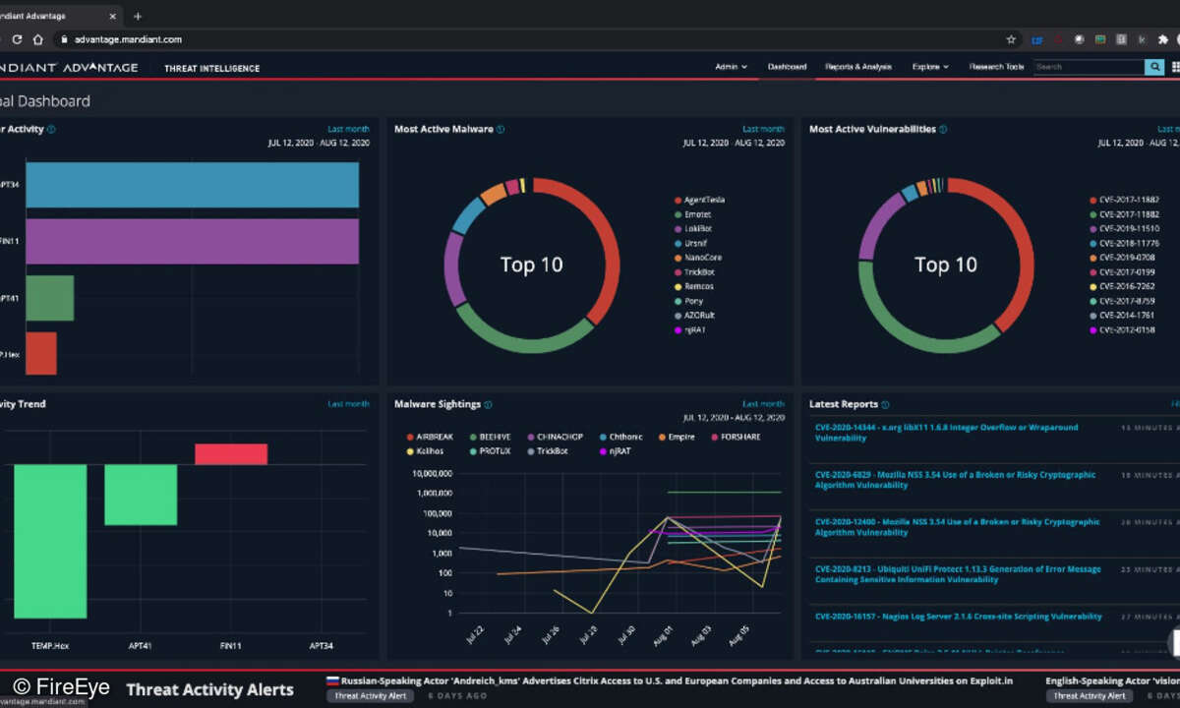The image size is (1180, 708).
Task: Toggle Chthonic series in Malware Sightings
Action: click(x=621, y=437)
